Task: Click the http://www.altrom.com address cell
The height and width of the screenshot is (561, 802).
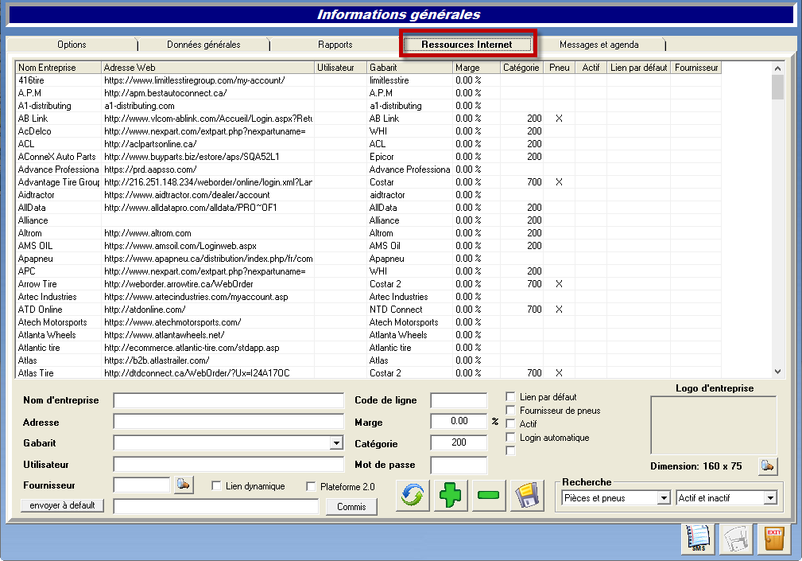Action: 207,233
